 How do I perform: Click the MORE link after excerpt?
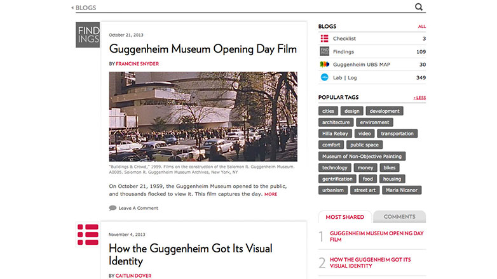[x=271, y=194]
